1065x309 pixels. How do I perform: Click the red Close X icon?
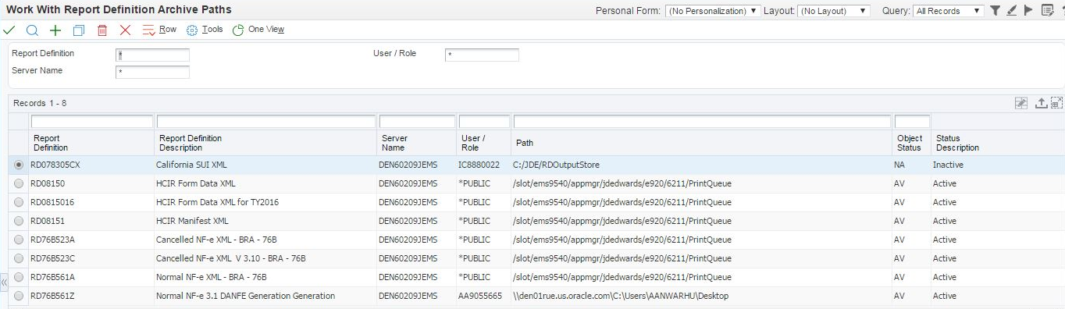pos(125,30)
